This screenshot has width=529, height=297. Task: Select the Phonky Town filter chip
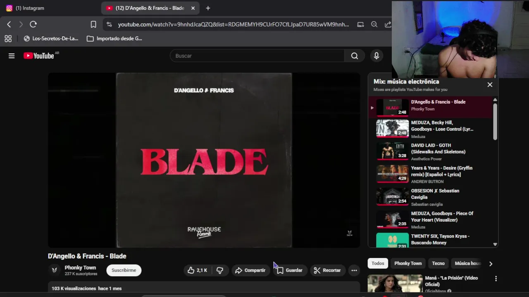click(x=408, y=263)
